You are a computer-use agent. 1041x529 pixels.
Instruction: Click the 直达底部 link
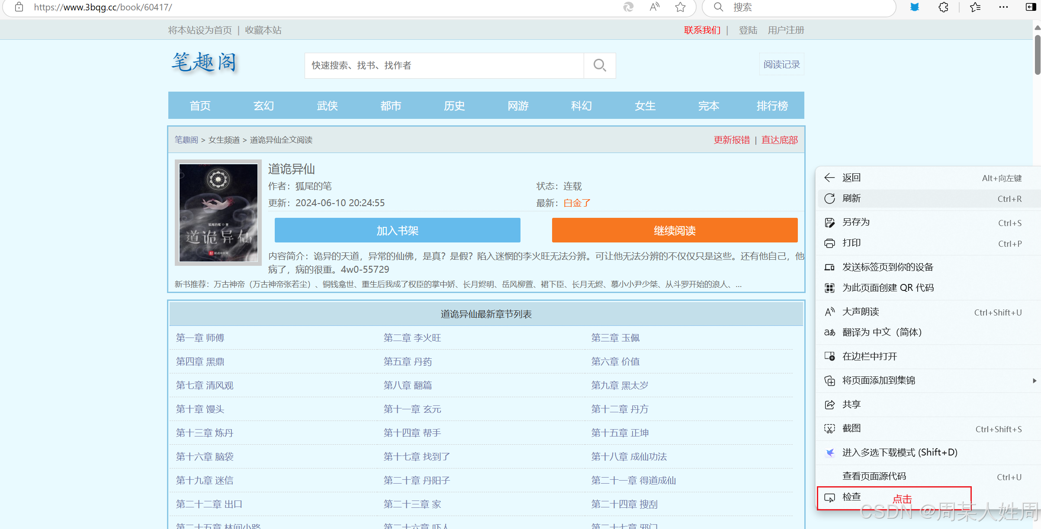780,140
